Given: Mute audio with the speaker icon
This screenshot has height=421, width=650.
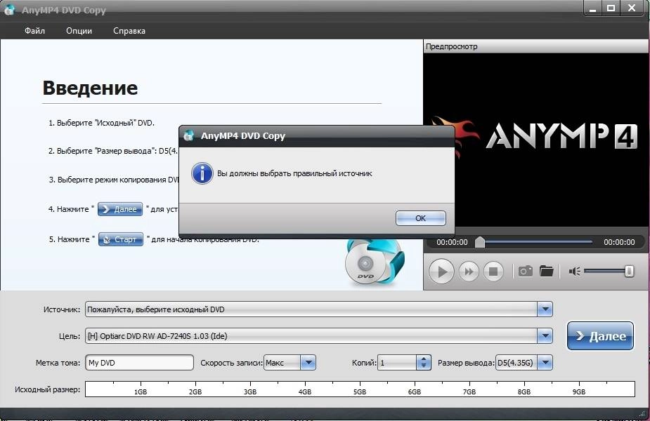Looking at the screenshot, I should [575, 272].
